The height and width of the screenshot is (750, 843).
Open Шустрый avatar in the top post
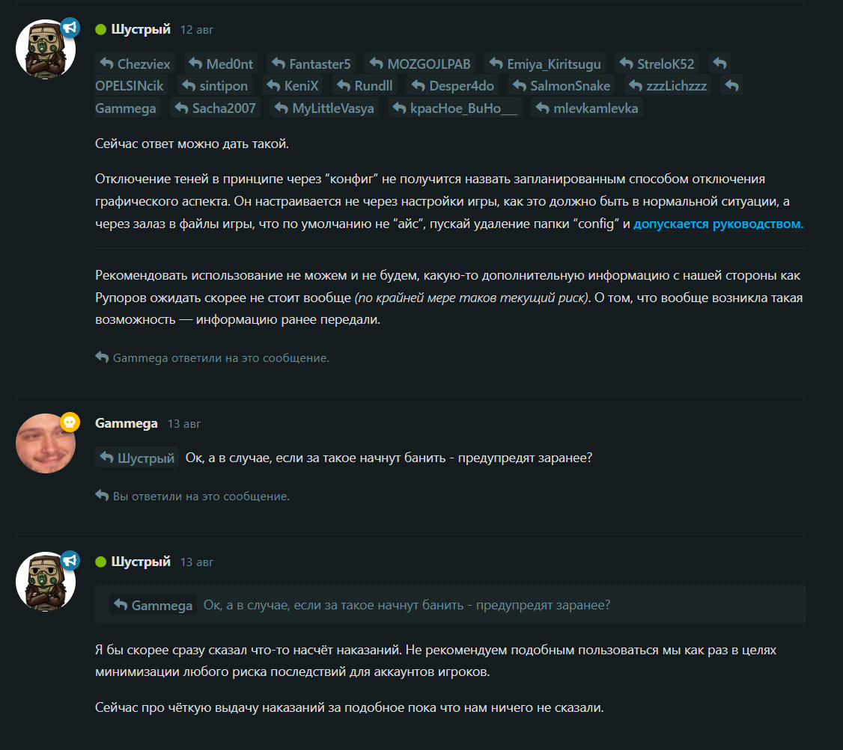[46, 49]
